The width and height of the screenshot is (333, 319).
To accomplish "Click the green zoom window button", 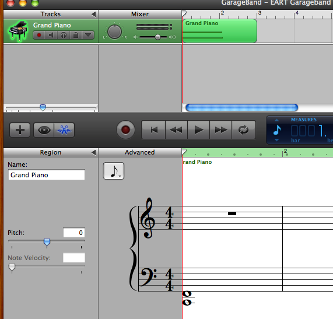I will click(35, 2).
